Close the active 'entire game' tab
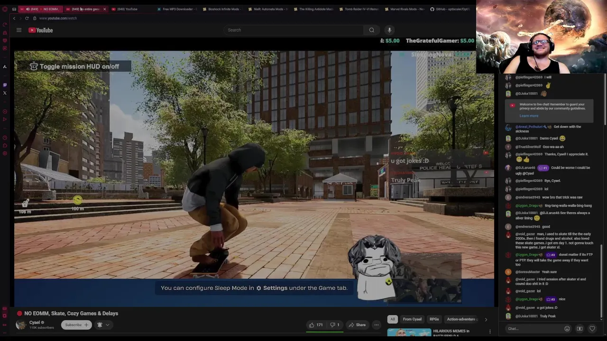 (104, 9)
